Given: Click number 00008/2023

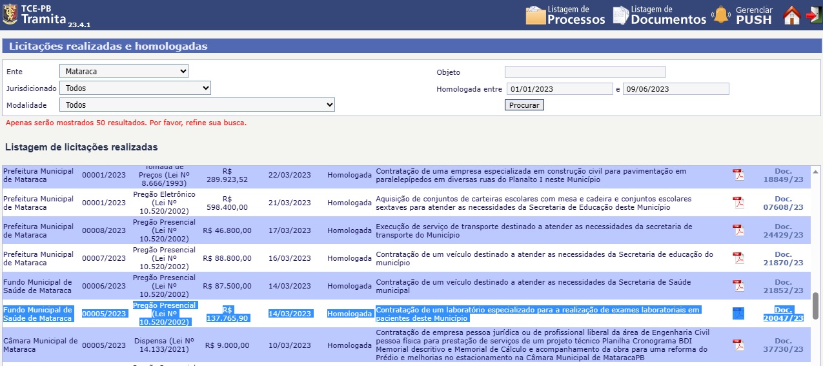Looking at the screenshot, I should click(104, 230).
